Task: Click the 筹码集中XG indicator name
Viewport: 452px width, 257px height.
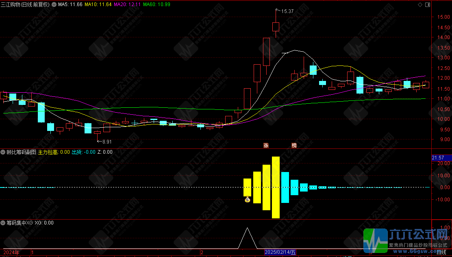Action: [x=20, y=223]
